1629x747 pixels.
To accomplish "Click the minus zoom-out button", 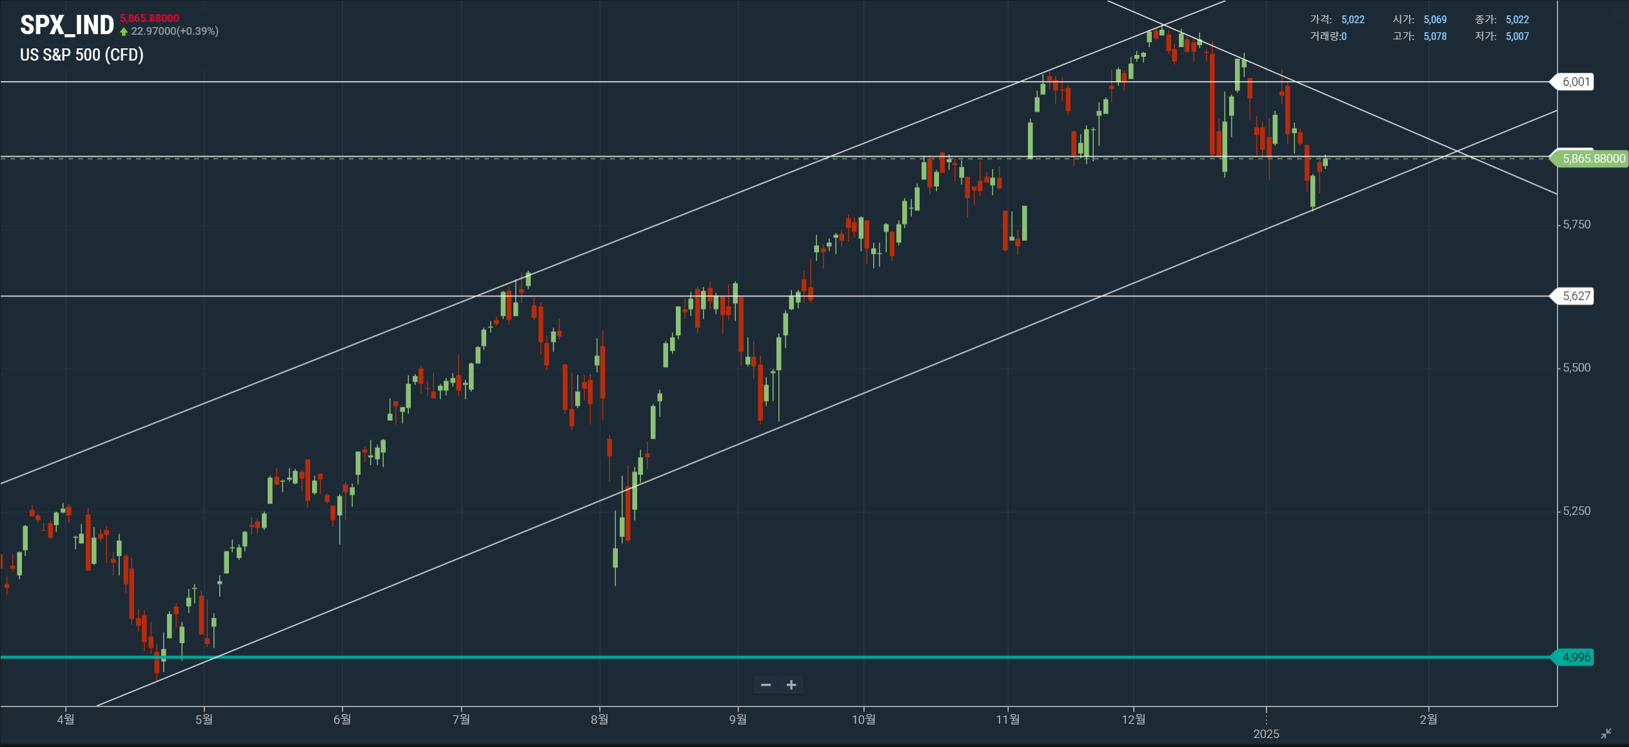I will click(x=765, y=684).
